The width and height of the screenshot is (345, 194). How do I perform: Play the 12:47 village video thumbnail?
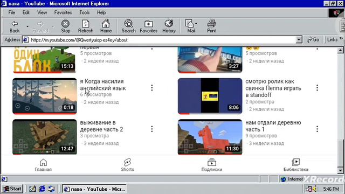click(45, 137)
